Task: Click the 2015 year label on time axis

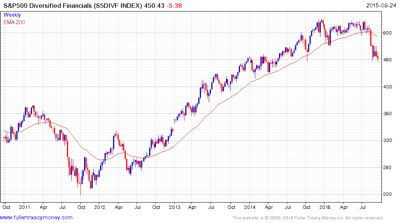Action: (x=324, y=207)
